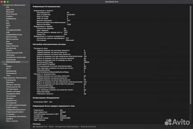
Task: Open Wi-Fi network info
Action: (x=8, y=69)
